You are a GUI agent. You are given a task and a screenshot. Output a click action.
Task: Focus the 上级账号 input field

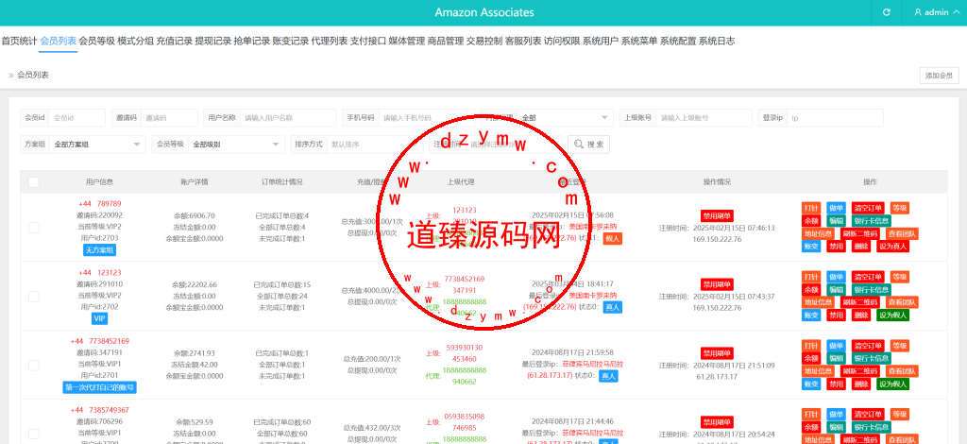click(704, 118)
